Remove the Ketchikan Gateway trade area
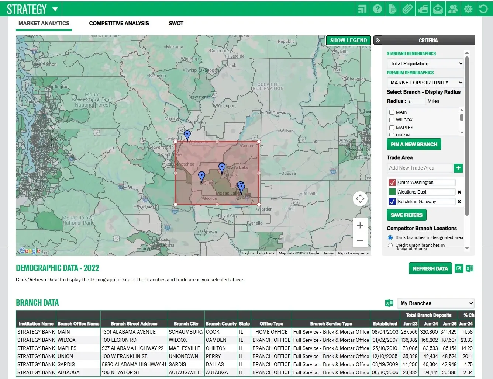Viewport: 493px width, 379px height. pyautogui.click(x=459, y=202)
